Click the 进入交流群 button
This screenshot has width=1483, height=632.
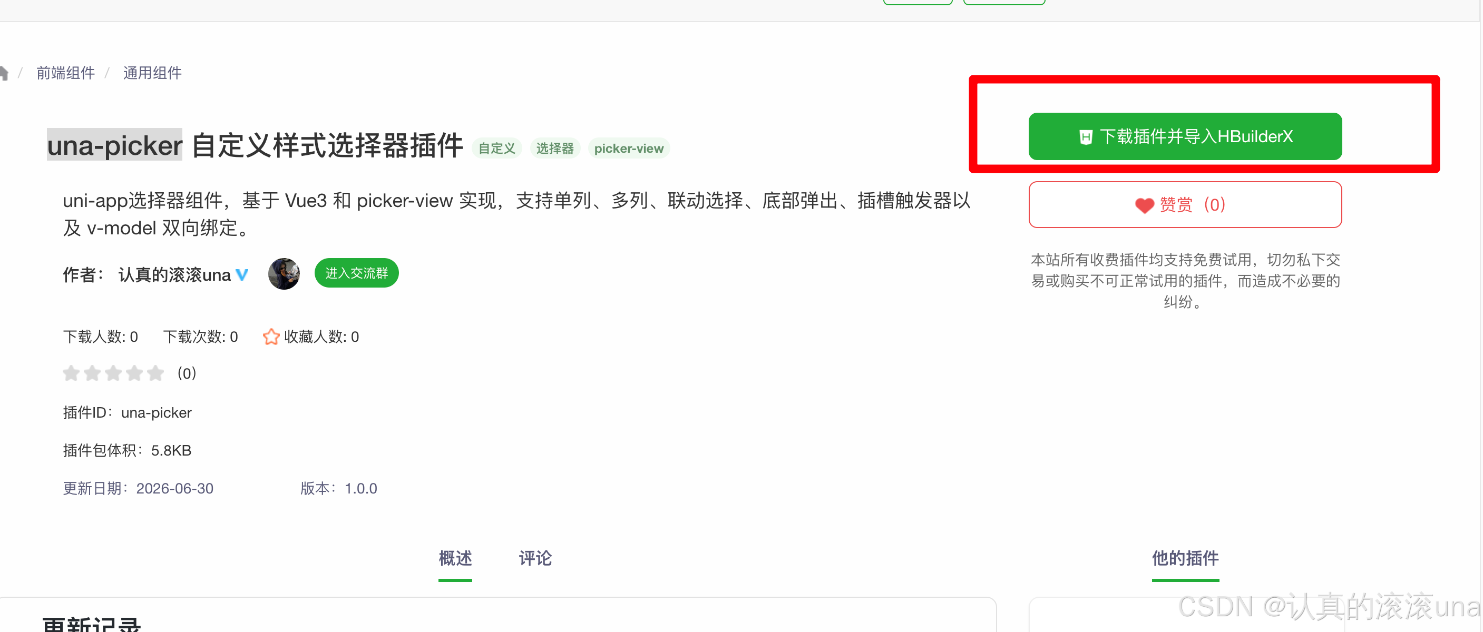(356, 273)
